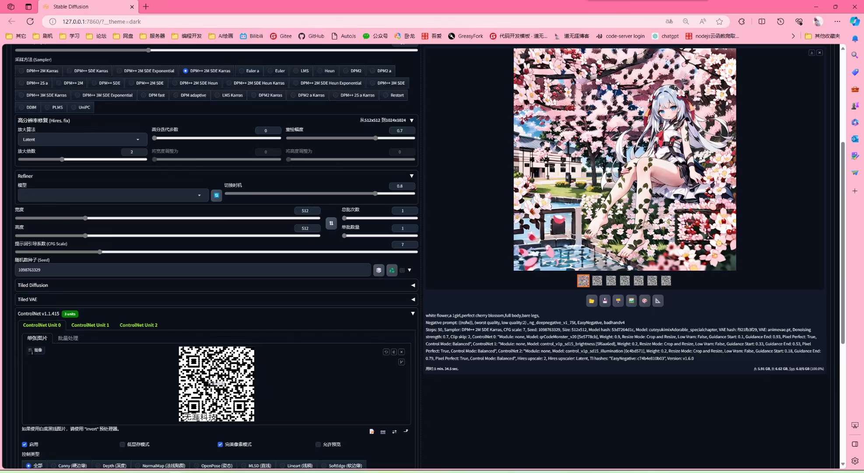Randomize seed with the dice icon
The width and height of the screenshot is (864, 473).
pos(379,270)
